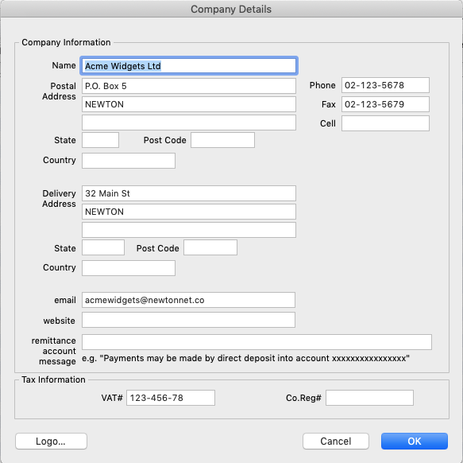Click the delivery address State field
The image size is (463, 463).
103,247
